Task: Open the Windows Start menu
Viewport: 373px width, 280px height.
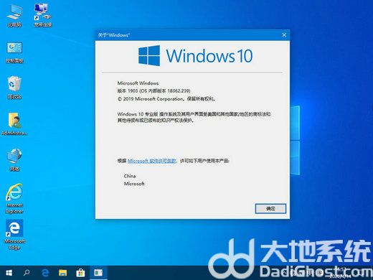Action: pos(9,273)
